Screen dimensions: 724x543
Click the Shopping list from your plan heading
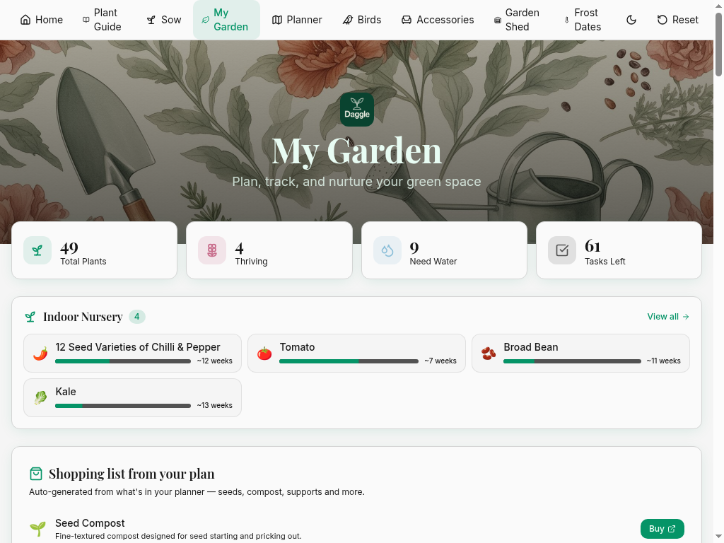(x=132, y=474)
